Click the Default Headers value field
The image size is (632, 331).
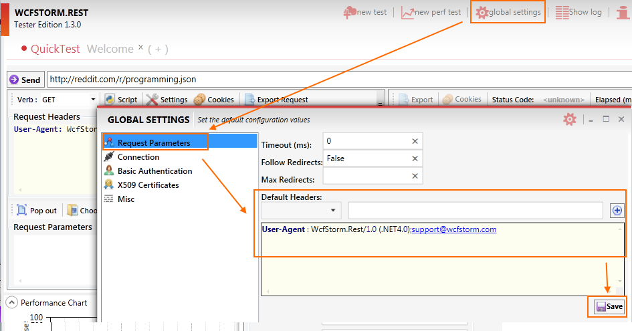pyautogui.click(x=476, y=211)
